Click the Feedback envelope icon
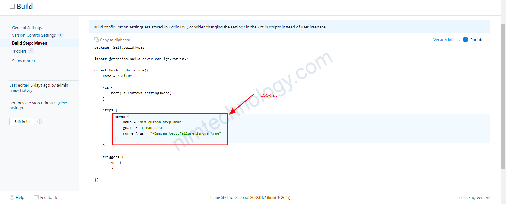Screen dimensions: 506x204 tap(36, 197)
